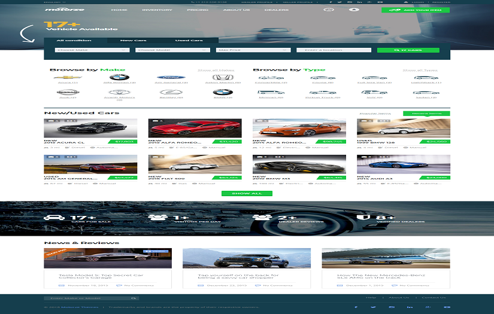Open the Max Price dropdown

(253, 50)
